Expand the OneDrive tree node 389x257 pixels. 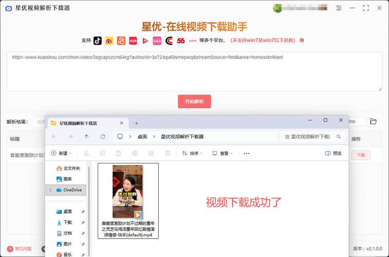(50, 190)
